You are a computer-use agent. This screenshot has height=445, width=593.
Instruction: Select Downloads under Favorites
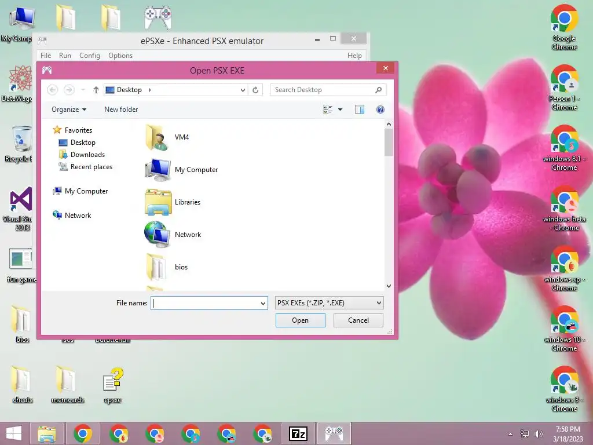pos(82,155)
